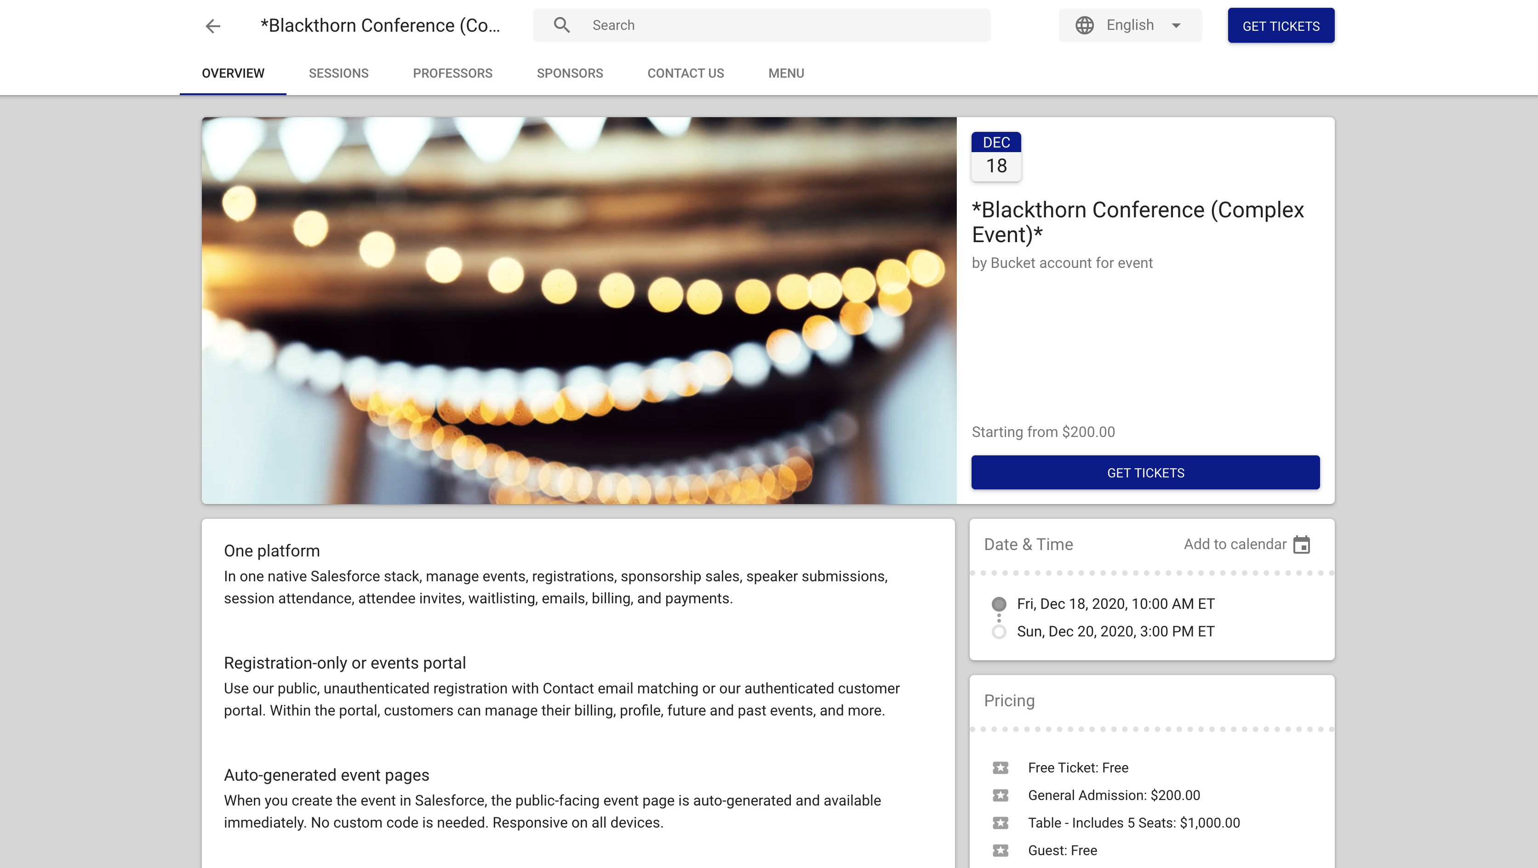Click the paragraph starting 'Use our public, unauthenticated'

point(561,700)
